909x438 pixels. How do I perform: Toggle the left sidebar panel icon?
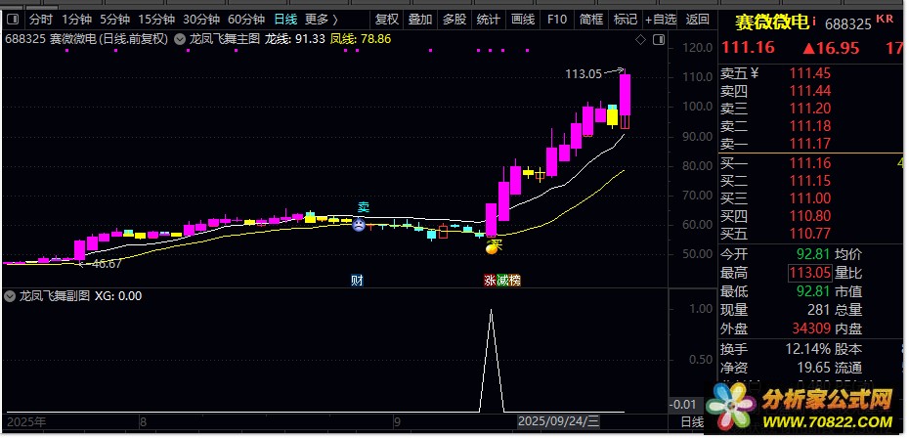[x=12, y=20]
